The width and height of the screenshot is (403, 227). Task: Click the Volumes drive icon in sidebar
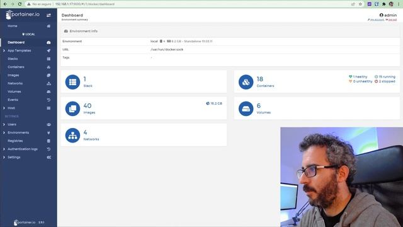point(48,91)
